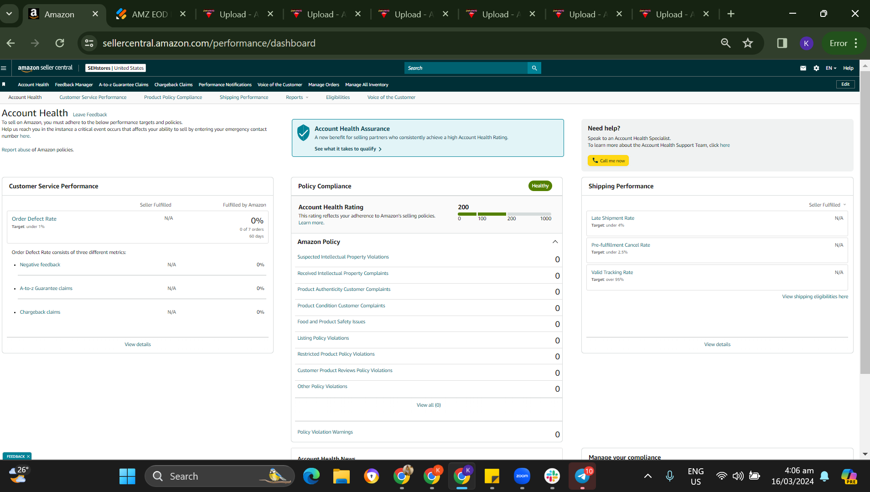Image resolution: width=870 pixels, height=492 pixels.
Task: Open the notifications bell in system tray
Action: (x=824, y=476)
